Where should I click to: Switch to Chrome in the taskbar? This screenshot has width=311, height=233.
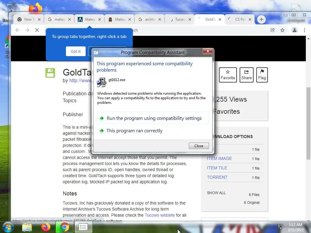64,227
